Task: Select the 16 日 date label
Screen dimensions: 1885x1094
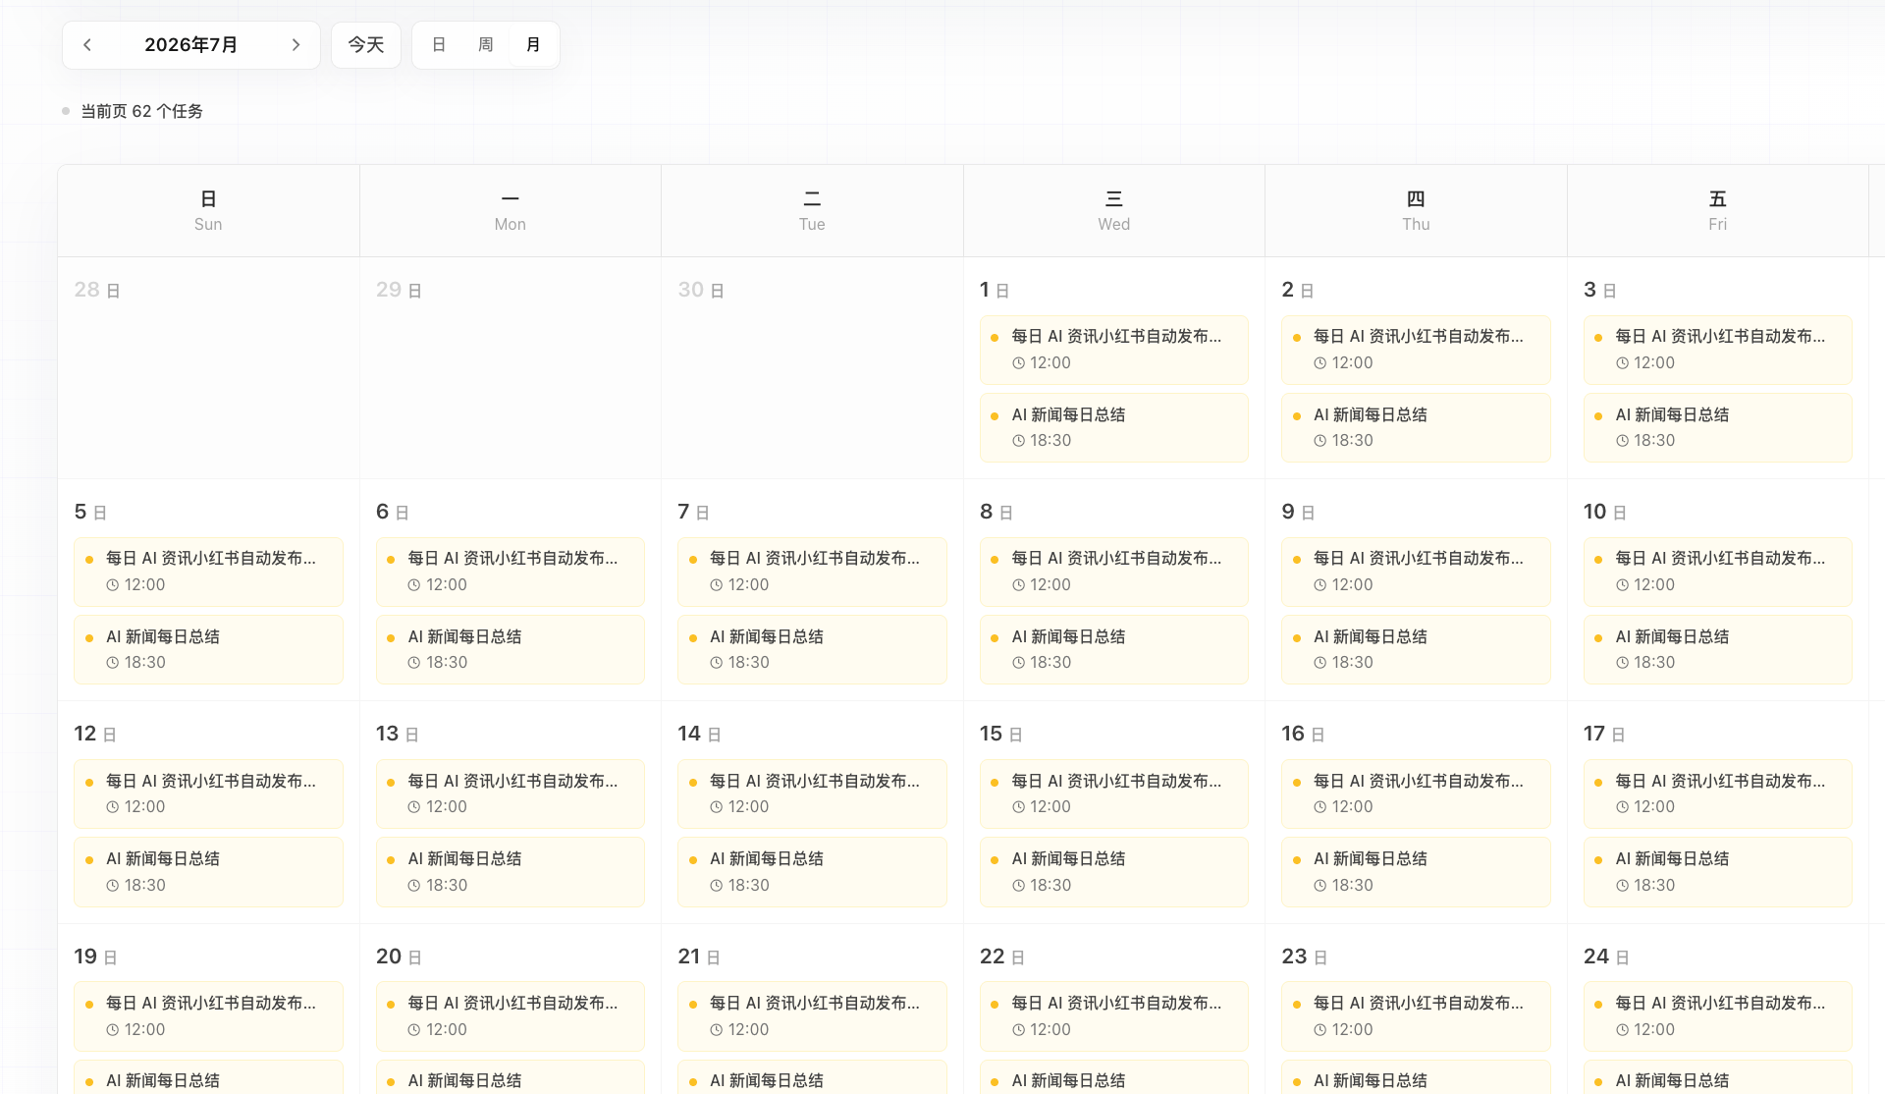Action: [1303, 734]
